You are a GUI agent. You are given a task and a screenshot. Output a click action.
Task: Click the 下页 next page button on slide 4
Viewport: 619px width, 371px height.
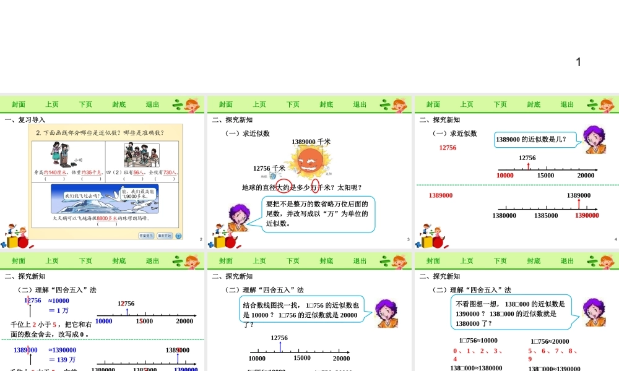[500, 104]
